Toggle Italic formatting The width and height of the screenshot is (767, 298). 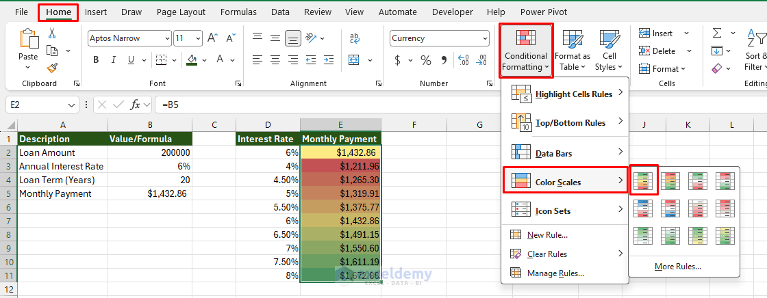tap(114, 60)
